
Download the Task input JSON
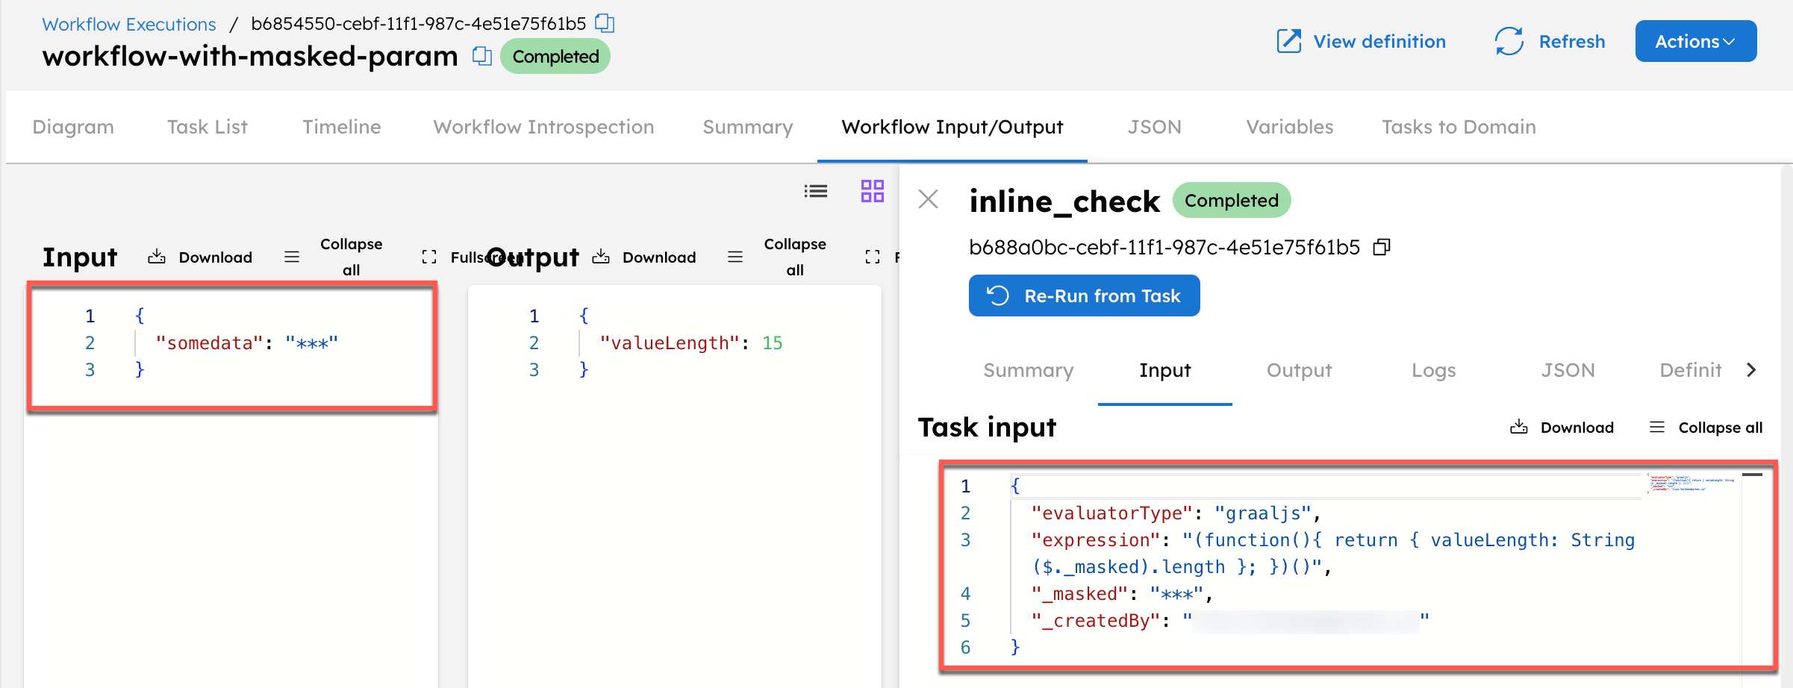coord(1562,428)
